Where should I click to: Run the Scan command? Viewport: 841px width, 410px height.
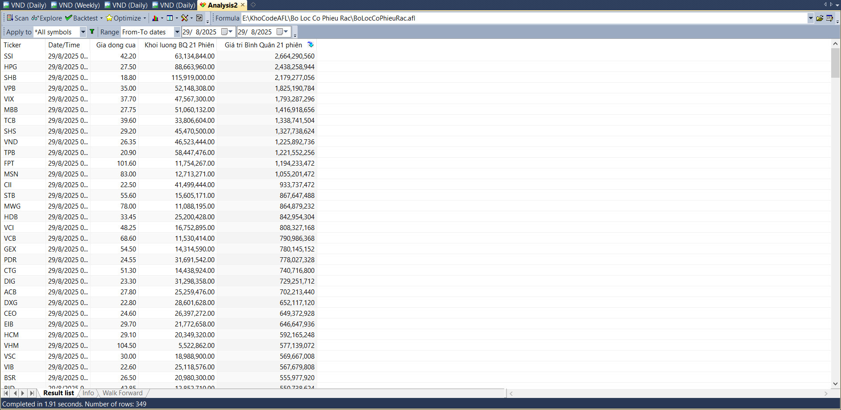(17, 18)
